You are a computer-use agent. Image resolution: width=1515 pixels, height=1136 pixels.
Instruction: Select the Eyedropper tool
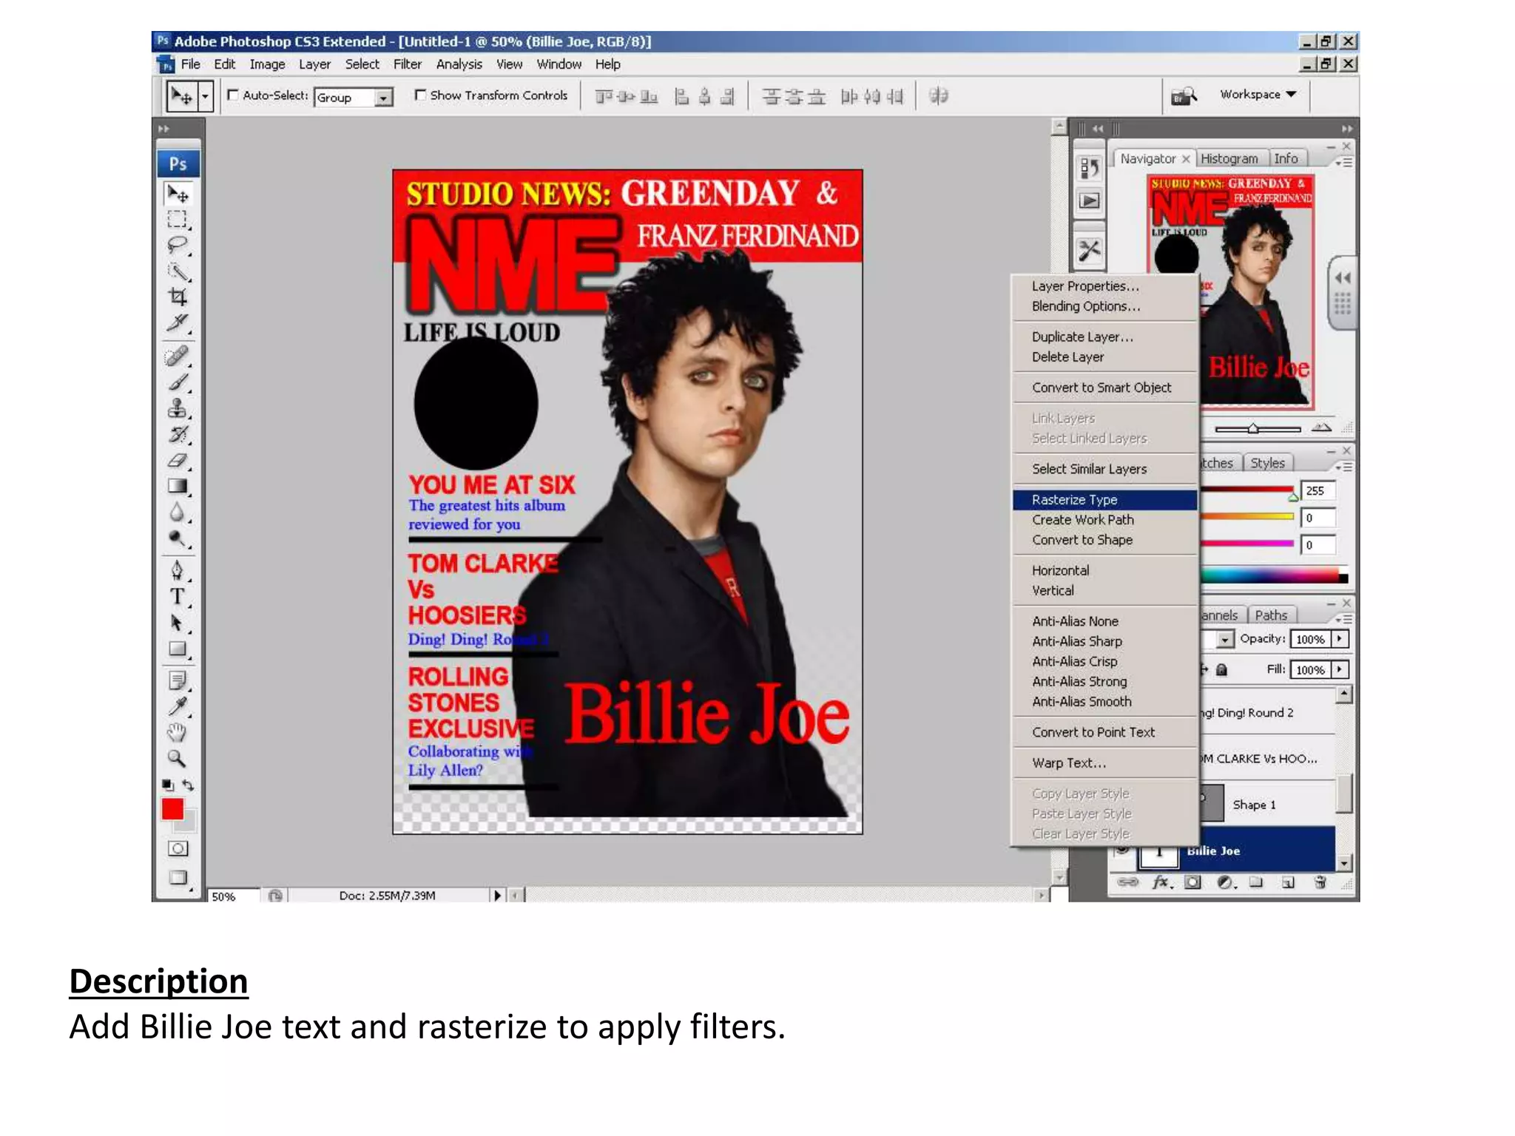point(178,706)
